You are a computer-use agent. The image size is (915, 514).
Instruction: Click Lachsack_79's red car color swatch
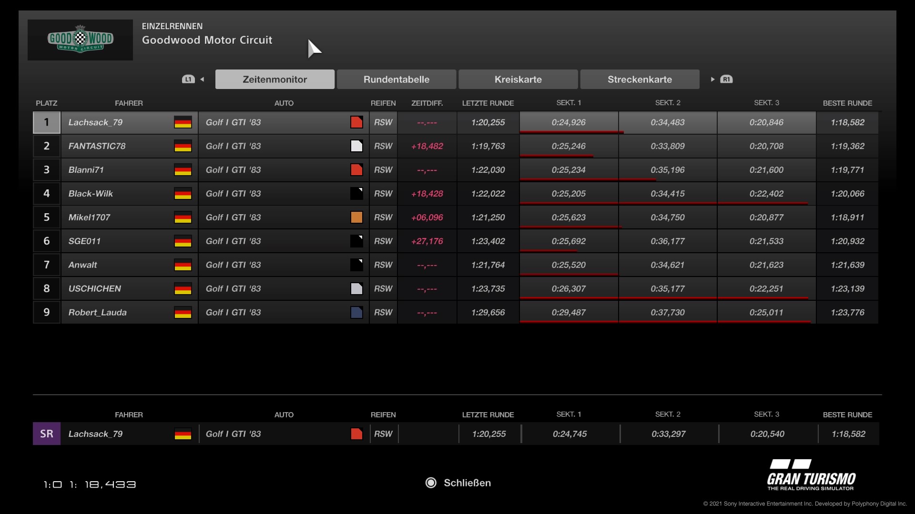(x=356, y=122)
